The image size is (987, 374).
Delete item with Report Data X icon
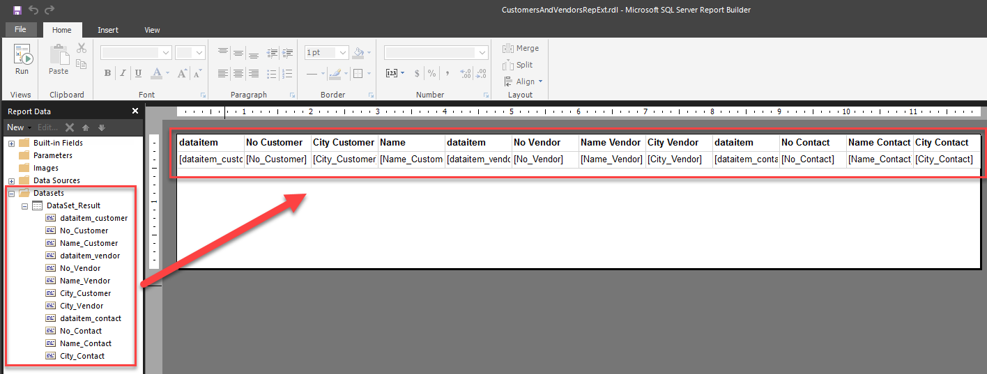(x=70, y=127)
